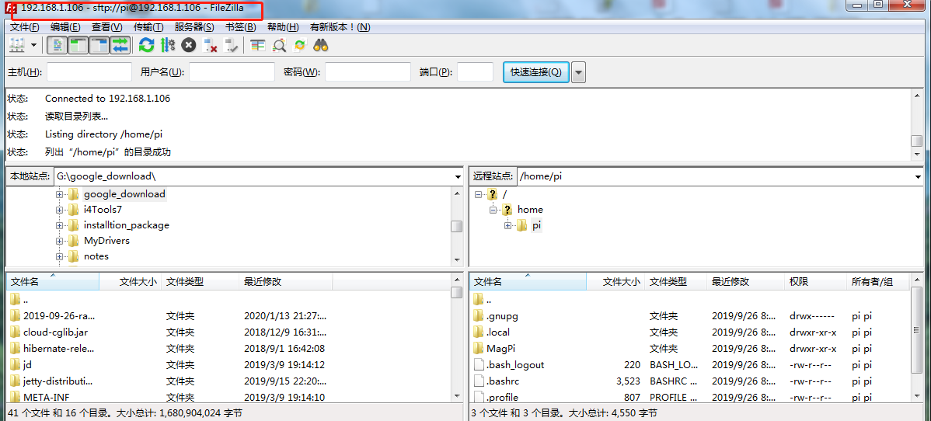This screenshot has width=931, height=421.
Task: Open quick connect history dropdown
Action: click(578, 71)
